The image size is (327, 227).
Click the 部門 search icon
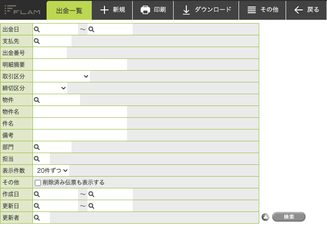coord(37,147)
